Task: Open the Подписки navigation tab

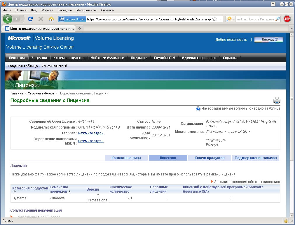Action: point(139,58)
